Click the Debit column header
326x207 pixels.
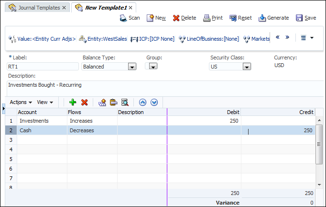[x=204, y=112]
